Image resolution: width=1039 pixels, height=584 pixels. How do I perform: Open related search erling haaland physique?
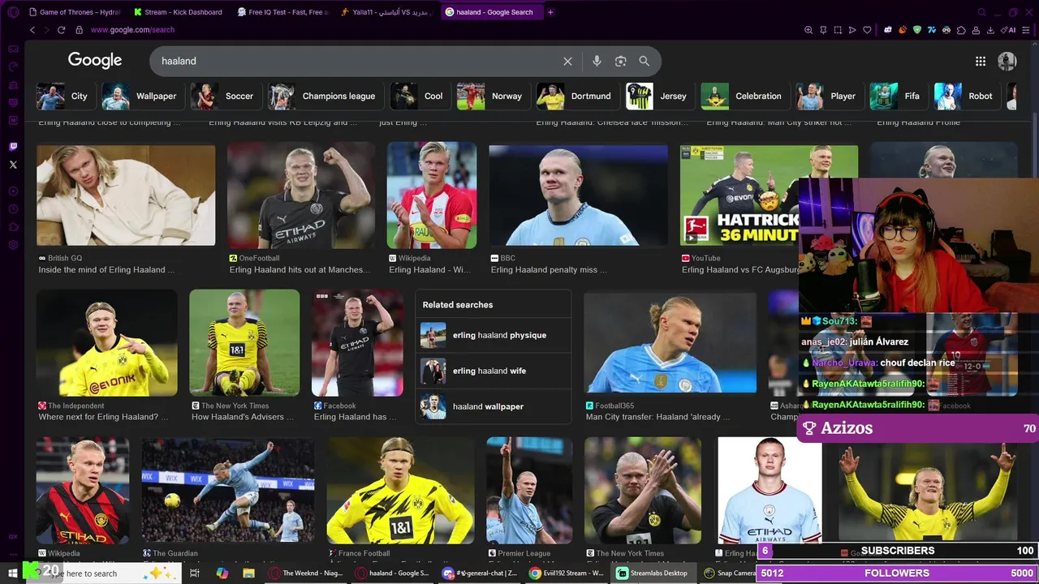[494, 335]
